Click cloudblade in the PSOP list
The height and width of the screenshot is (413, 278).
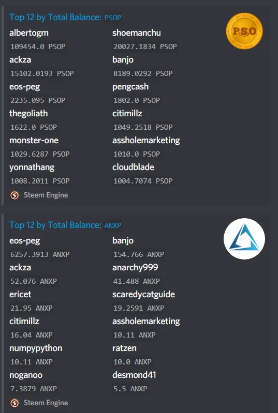coord(134,167)
